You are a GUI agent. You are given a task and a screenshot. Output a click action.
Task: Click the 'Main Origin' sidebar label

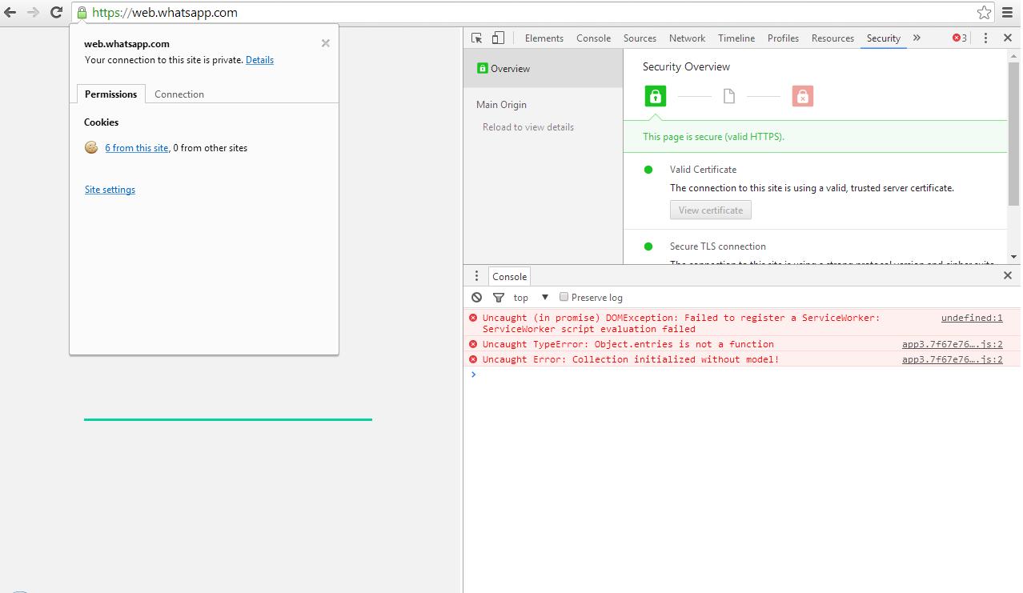(501, 105)
